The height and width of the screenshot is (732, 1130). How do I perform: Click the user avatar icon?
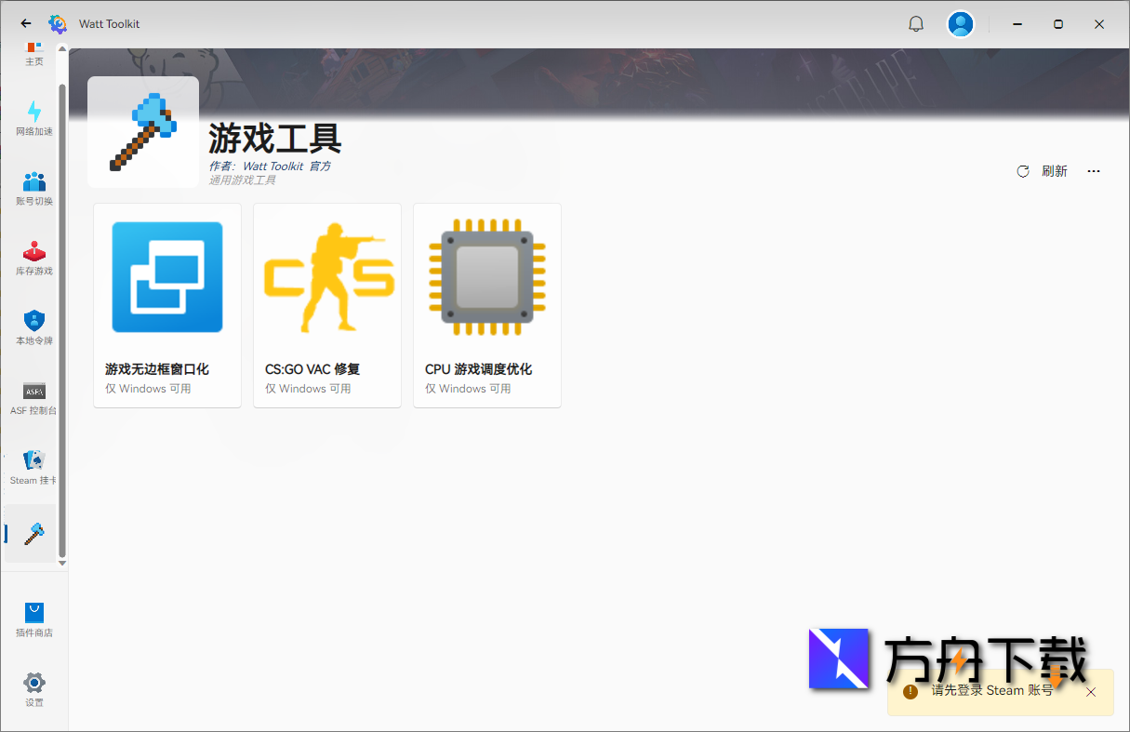tap(961, 23)
